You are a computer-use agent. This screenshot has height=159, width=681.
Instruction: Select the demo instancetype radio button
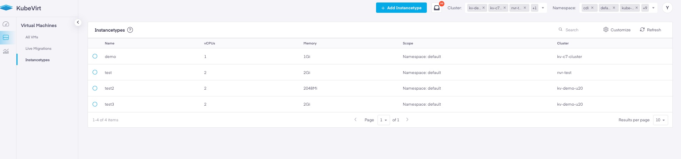(x=95, y=56)
